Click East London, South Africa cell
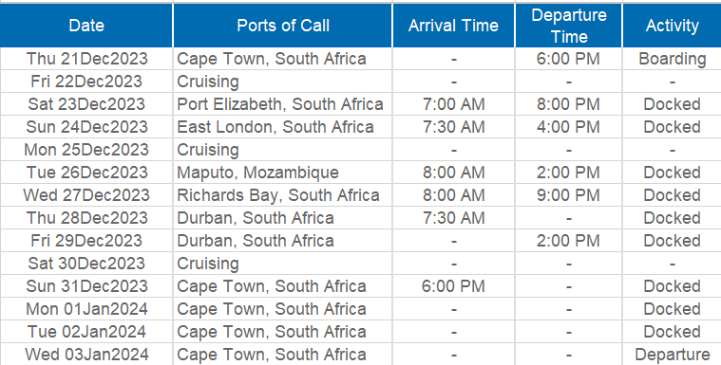Screen dimensions: 721x365 click(x=283, y=127)
